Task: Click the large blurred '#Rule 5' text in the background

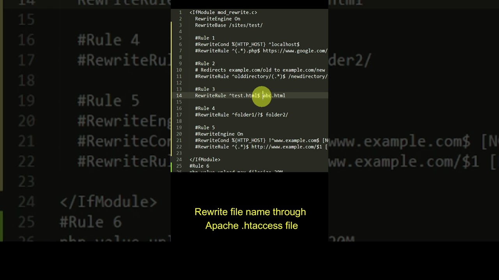Action: pos(108,100)
